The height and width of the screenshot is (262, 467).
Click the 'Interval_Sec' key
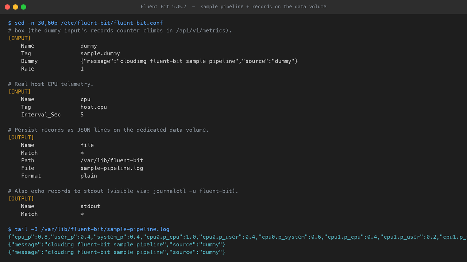click(41, 115)
